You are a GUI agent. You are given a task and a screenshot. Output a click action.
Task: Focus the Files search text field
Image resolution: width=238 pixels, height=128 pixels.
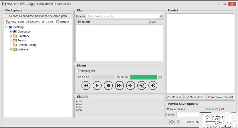[123, 16]
